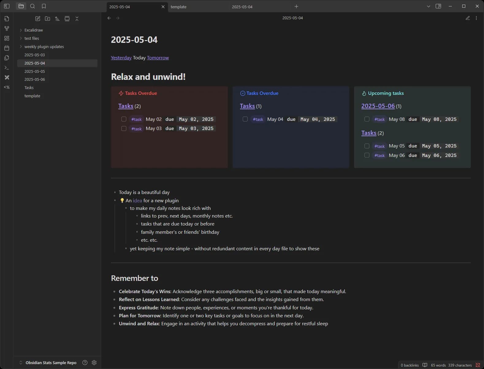The image size is (484, 369).
Task: Check the May 04 task checkbox
Action: 245,119
